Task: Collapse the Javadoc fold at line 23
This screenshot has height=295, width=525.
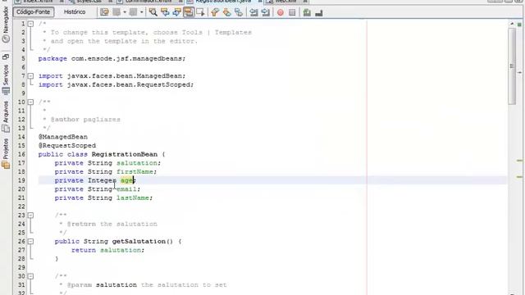Action: tap(30, 215)
